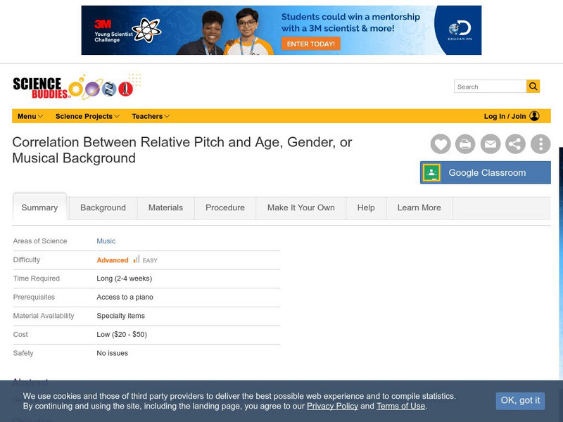Screen dimensions: 563x422
Task: Favorite this project with the heart icon
Action: click(x=441, y=143)
